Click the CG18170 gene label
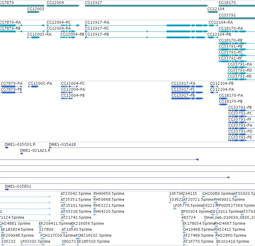Screen dimensions: 255x246 pos(227,3)
